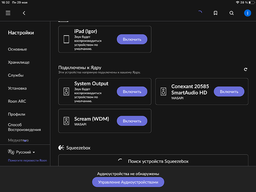Click the Conexant 20585 speaker icon

tap(163, 91)
